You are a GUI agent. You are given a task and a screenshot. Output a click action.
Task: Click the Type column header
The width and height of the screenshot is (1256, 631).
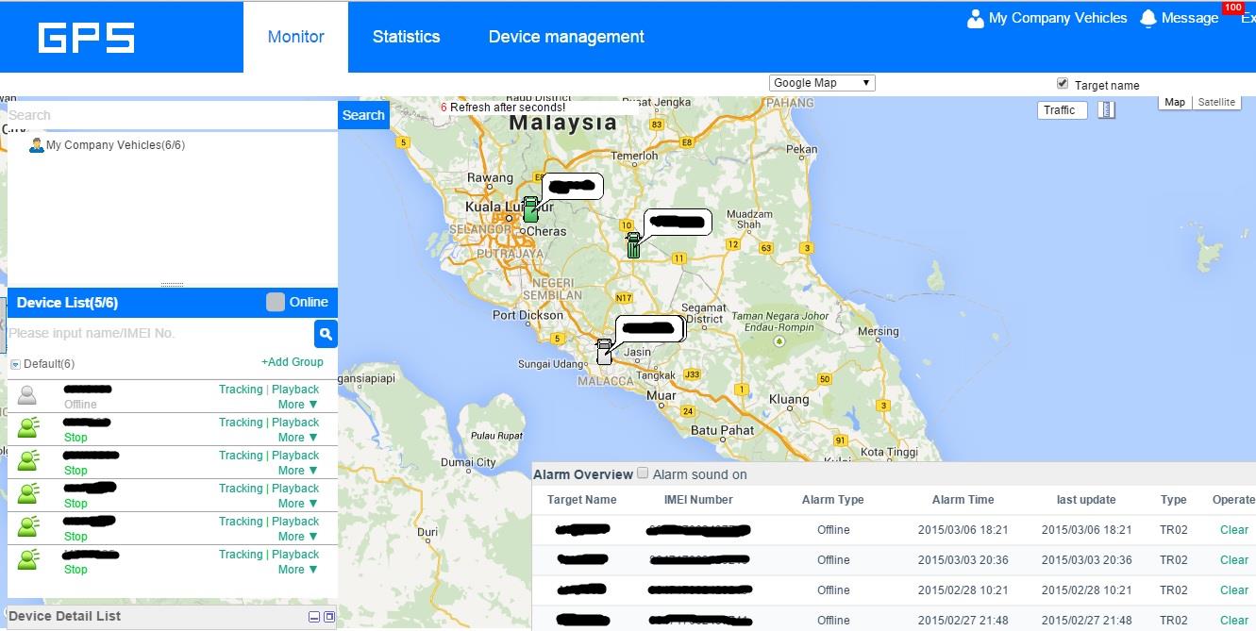[x=1174, y=500]
